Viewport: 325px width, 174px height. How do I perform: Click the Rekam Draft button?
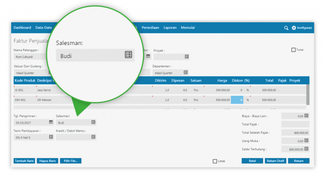point(275,161)
